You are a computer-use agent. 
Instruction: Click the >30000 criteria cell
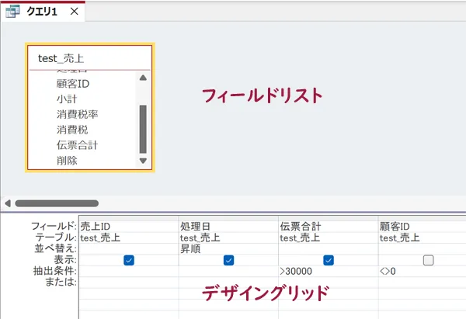click(328, 272)
